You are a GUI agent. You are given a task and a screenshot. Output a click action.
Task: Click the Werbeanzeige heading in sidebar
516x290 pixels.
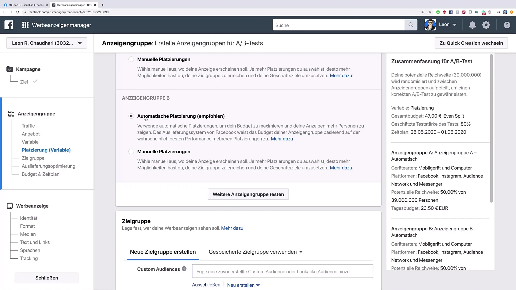click(x=32, y=206)
